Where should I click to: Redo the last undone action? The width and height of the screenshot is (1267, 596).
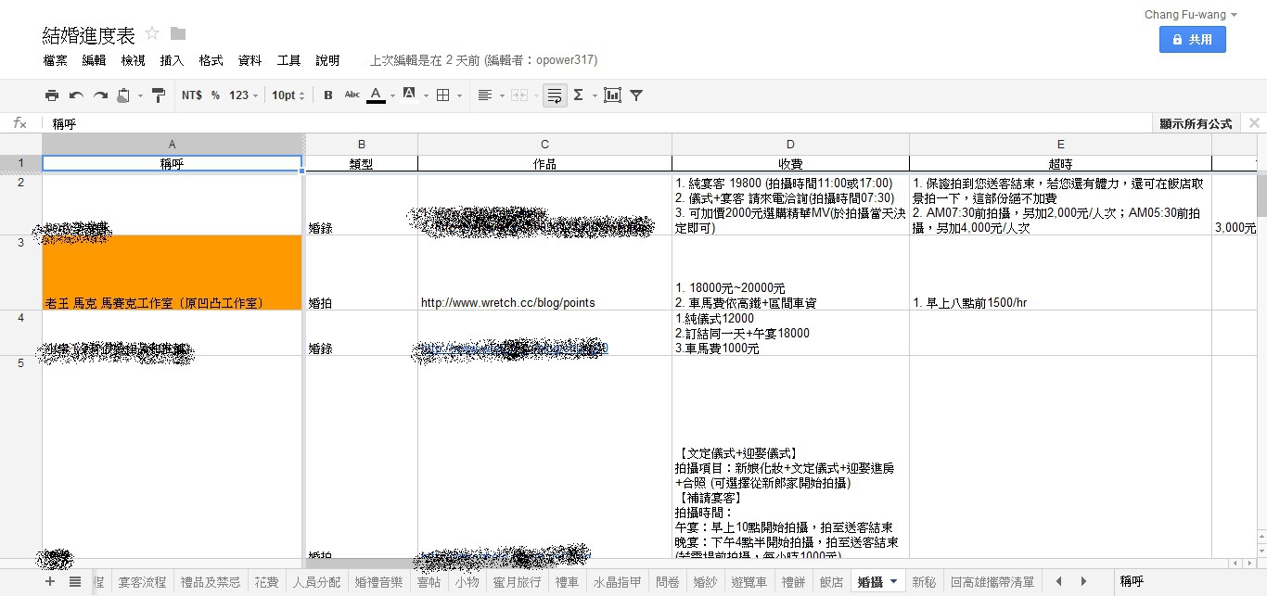(100, 95)
